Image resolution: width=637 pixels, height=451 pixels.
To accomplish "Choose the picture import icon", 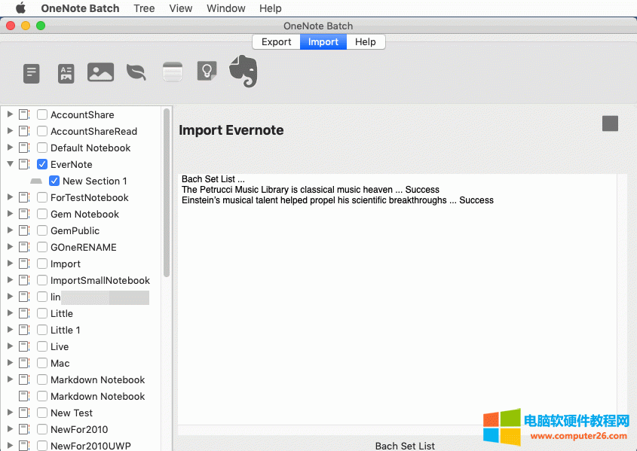I will point(100,72).
